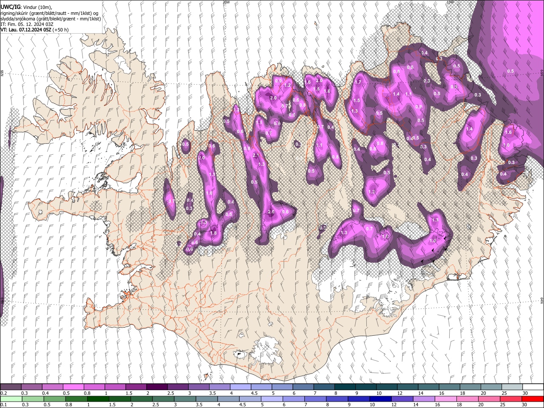
Task: Select the periwinkle swatch at 6 in lower legend
Action: [294, 399]
